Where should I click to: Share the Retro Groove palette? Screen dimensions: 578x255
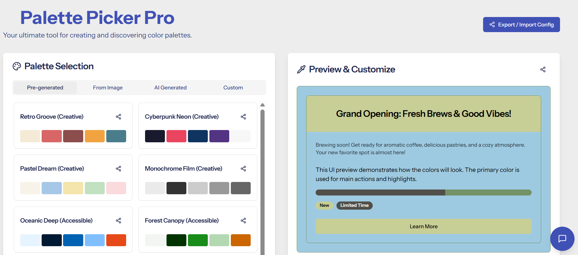(119, 117)
